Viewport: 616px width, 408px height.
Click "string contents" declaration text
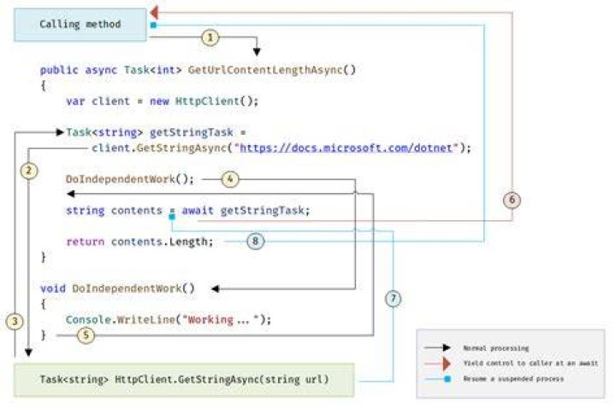(114, 211)
